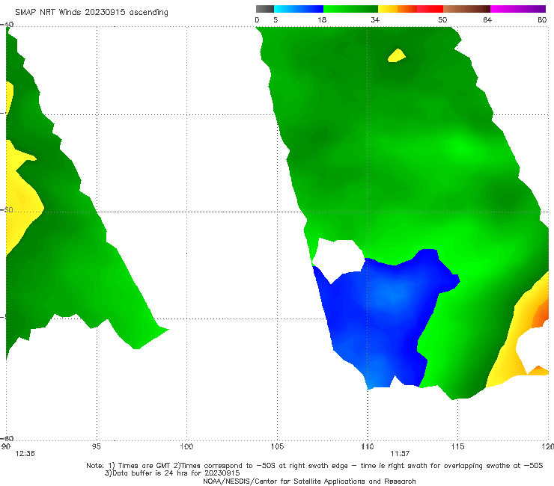Click the color bar label '34'
The image size is (554, 486).
pos(375,19)
